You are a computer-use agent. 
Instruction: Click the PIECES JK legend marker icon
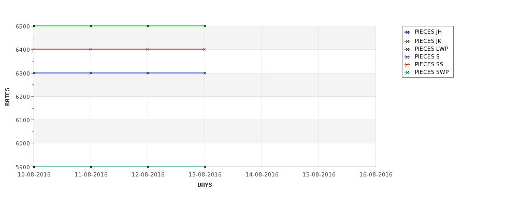tap(408, 41)
